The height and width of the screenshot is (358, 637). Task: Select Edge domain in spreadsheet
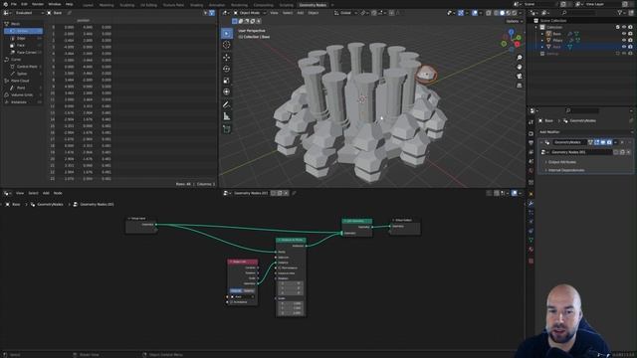point(23,38)
